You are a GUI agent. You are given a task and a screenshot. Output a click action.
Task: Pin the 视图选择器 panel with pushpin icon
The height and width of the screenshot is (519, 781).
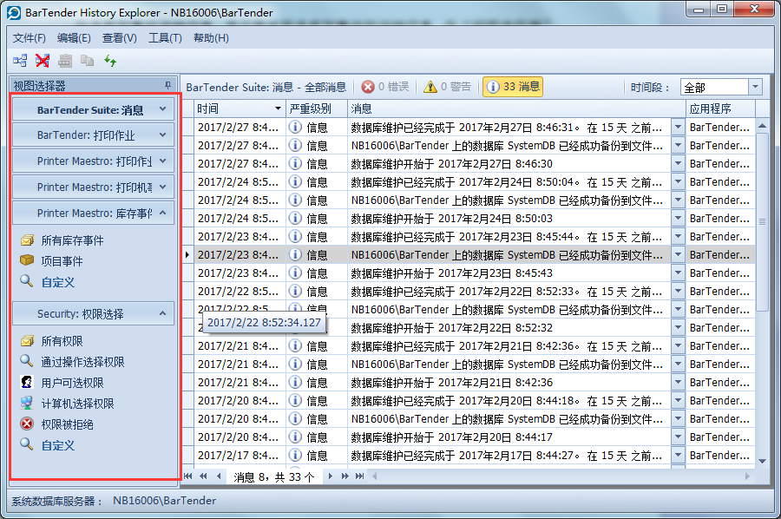[x=167, y=86]
